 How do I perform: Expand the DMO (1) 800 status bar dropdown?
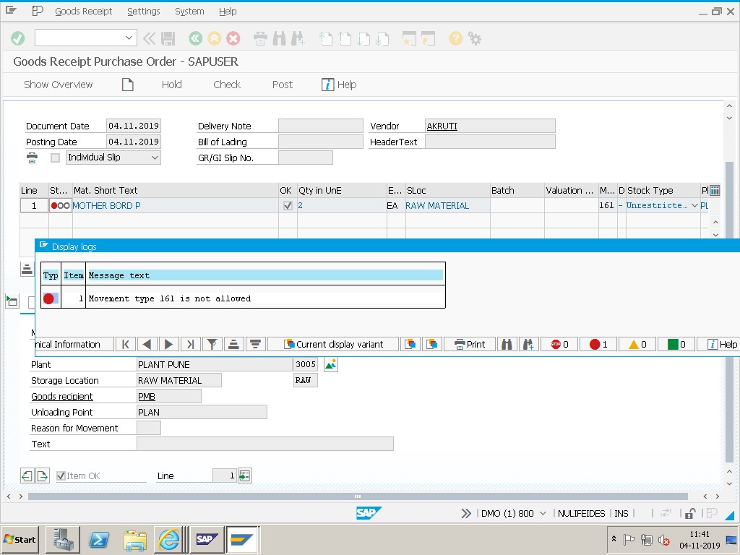543,513
